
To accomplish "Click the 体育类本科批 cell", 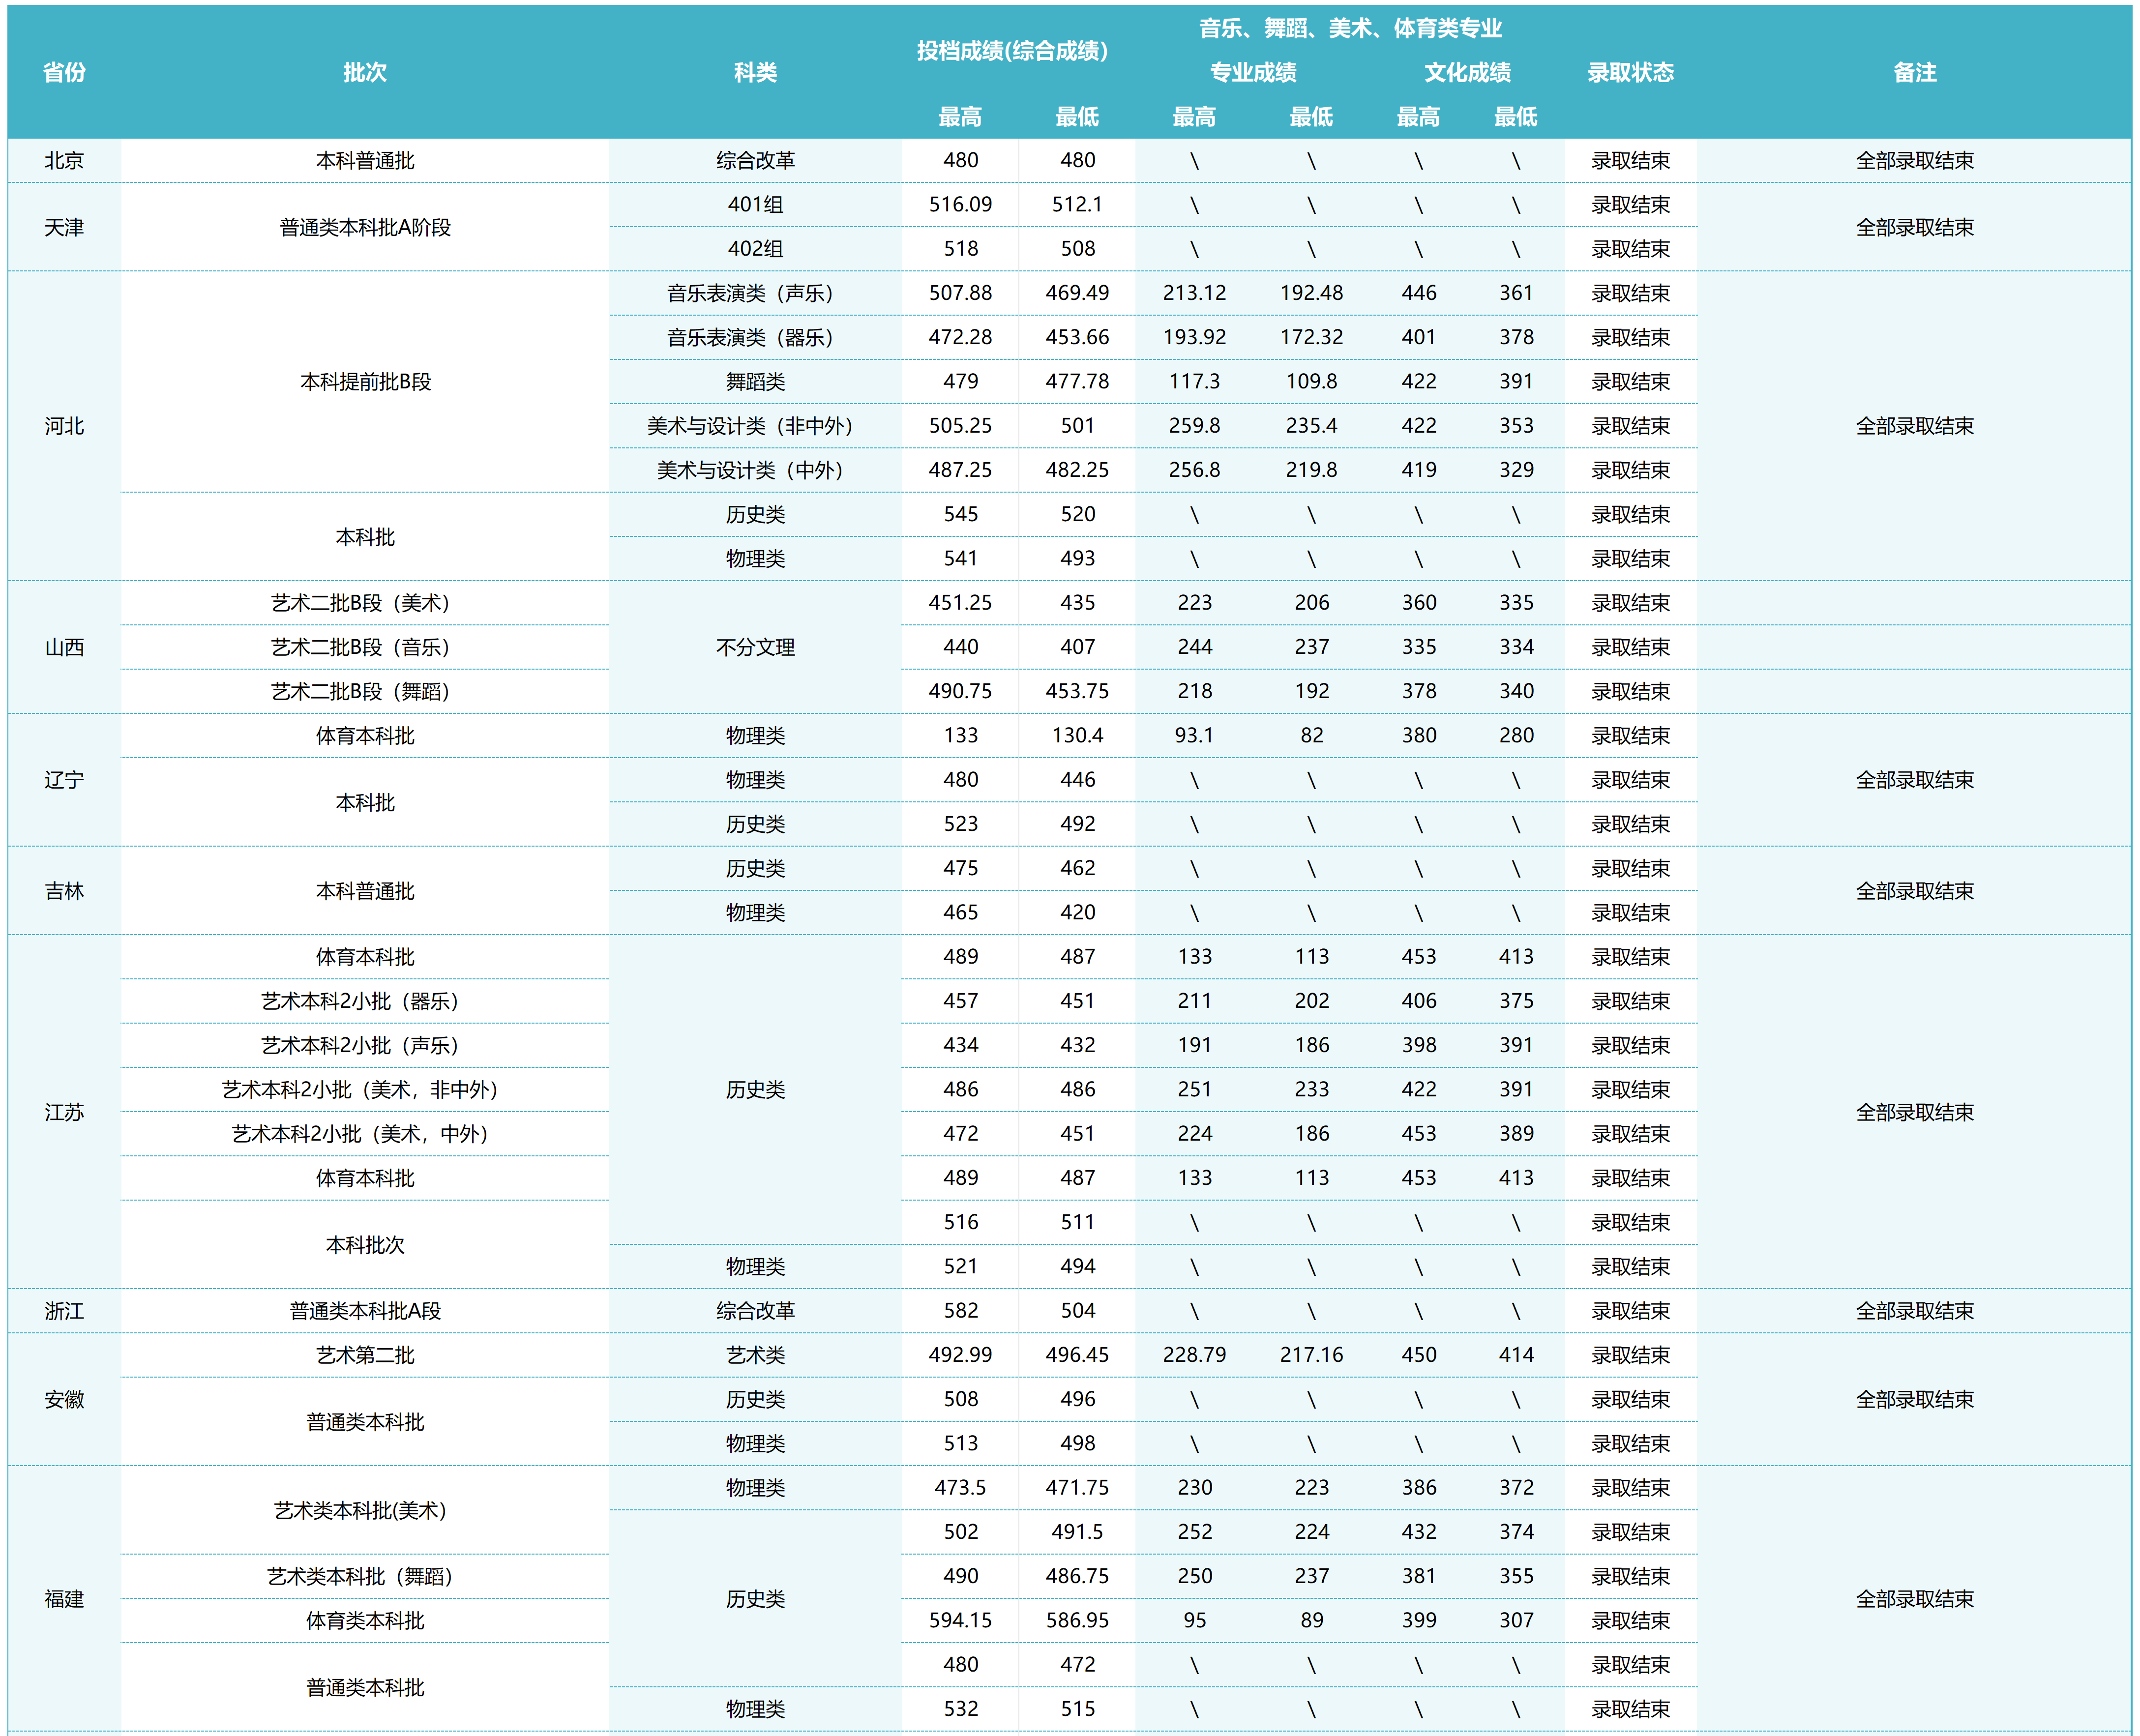I will [365, 1620].
